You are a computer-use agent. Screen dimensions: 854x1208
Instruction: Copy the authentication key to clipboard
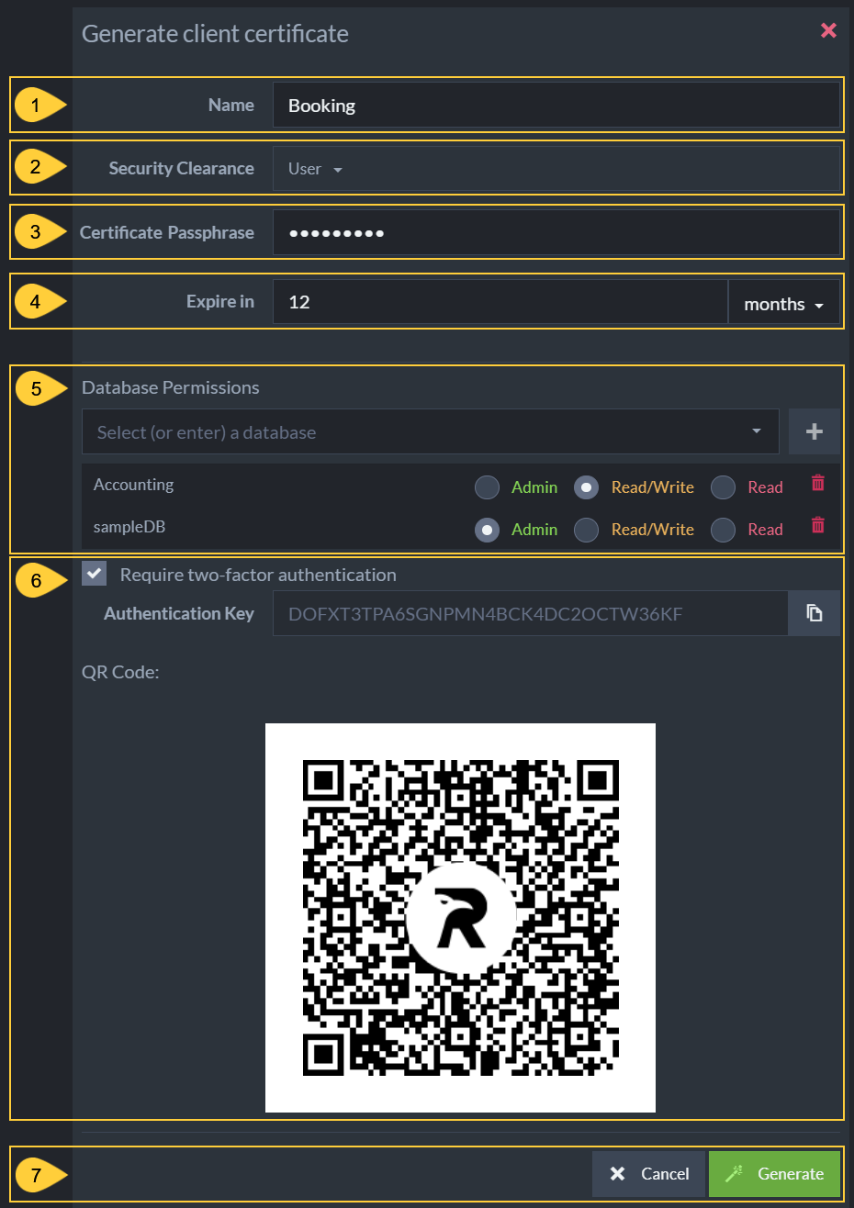814,613
